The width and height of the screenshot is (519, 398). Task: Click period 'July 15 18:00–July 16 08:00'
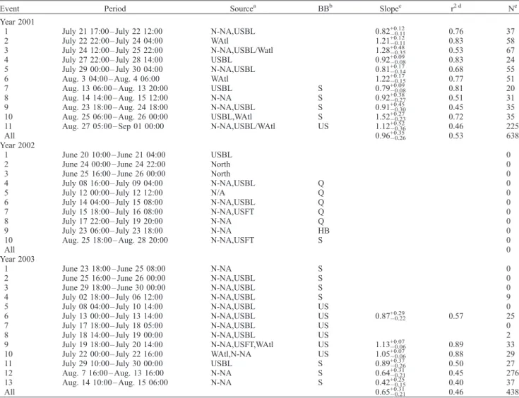112,212
